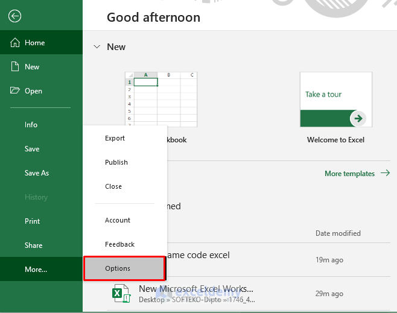The width and height of the screenshot is (397, 313).
Task: Click the Date modified column header
Action: click(x=338, y=233)
